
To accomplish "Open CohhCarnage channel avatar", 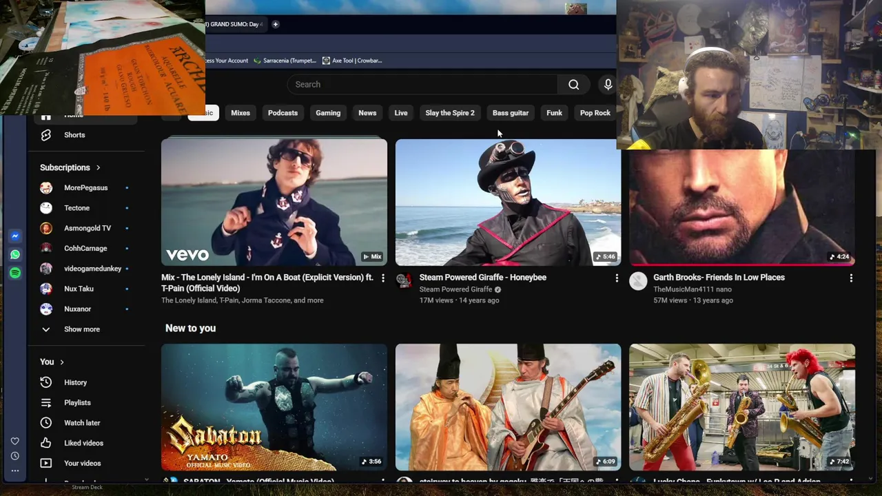I will click(x=46, y=248).
